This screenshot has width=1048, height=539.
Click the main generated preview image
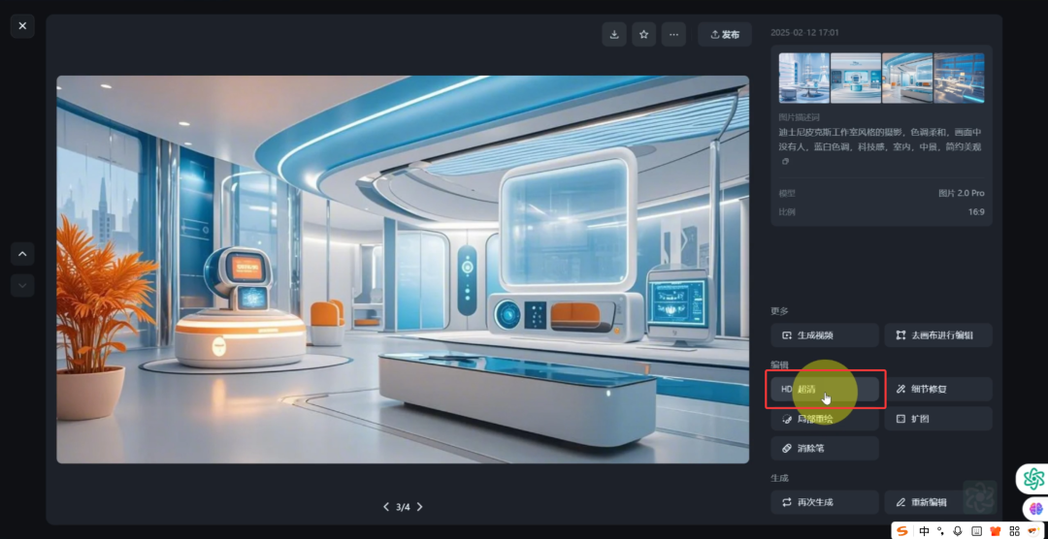pos(403,269)
